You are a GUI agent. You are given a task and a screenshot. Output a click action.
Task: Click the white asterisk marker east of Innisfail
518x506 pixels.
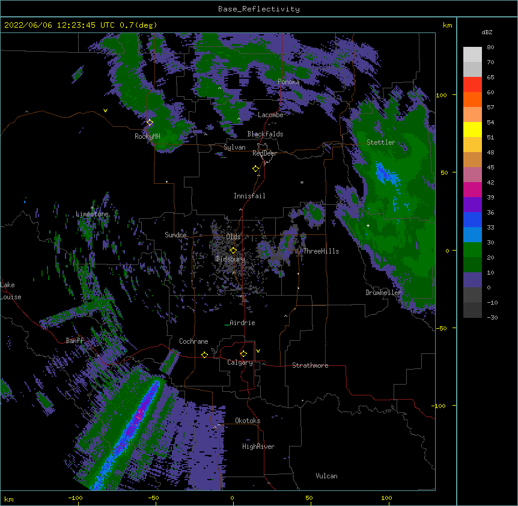(302, 182)
